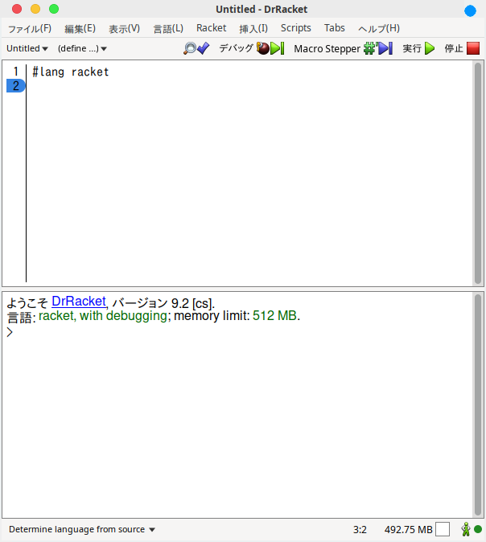Click the green Macro Stepper puzzle icon
Screen dimensions: 486x542
coord(370,48)
